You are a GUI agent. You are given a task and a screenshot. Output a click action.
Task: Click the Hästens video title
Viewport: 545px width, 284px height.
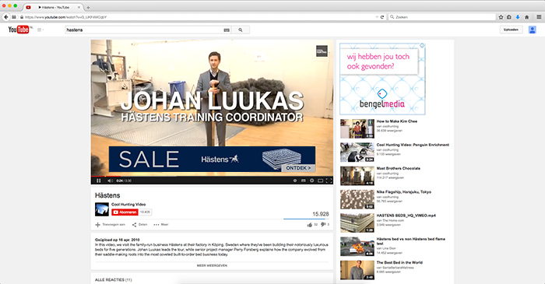[107, 195]
